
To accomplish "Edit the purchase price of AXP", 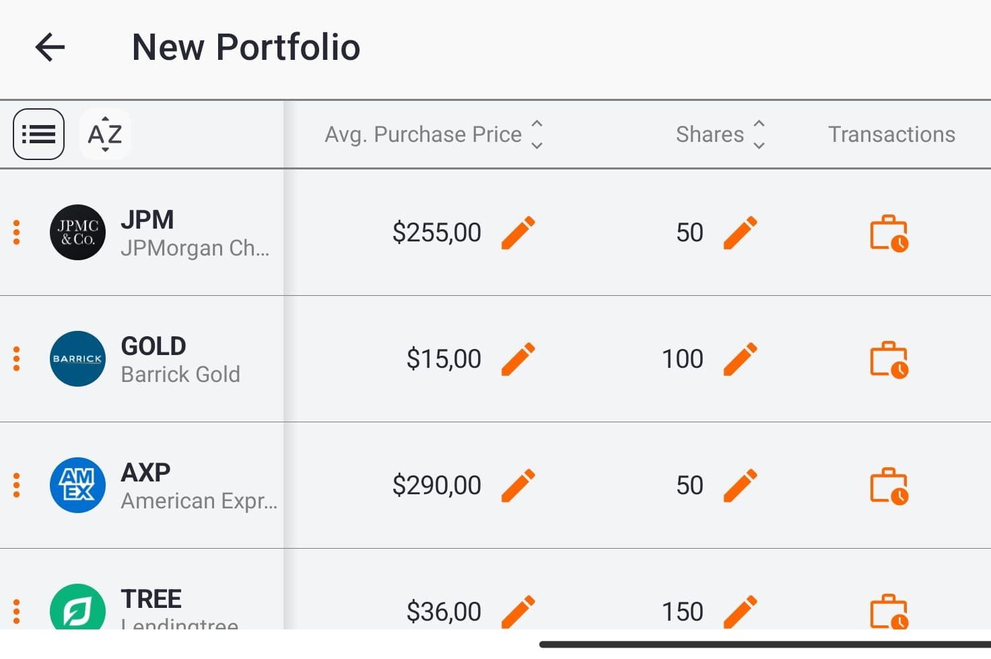I will [518, 485].
